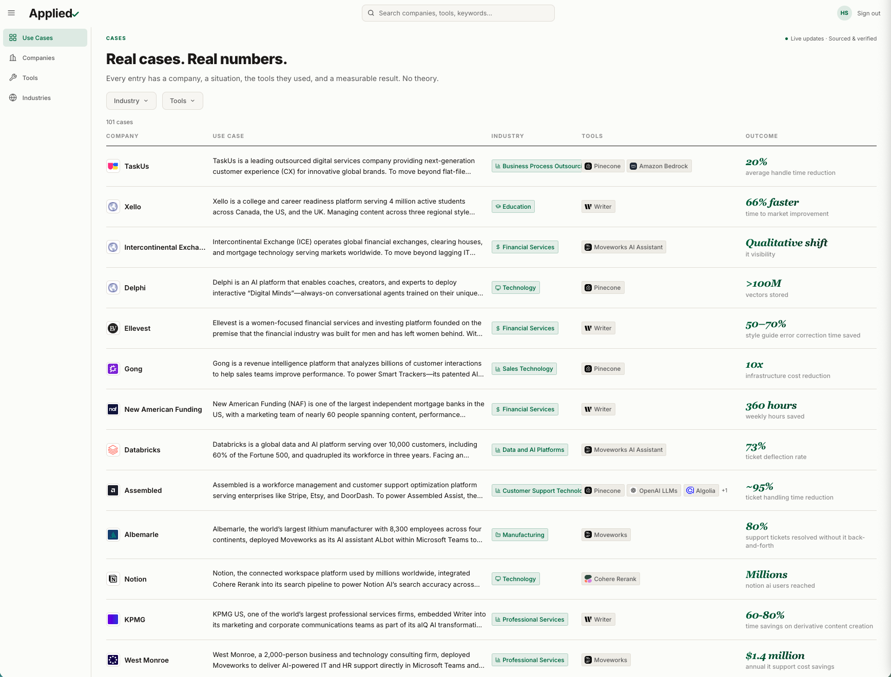Click the TaskUs company logo icon

(113, 166)
